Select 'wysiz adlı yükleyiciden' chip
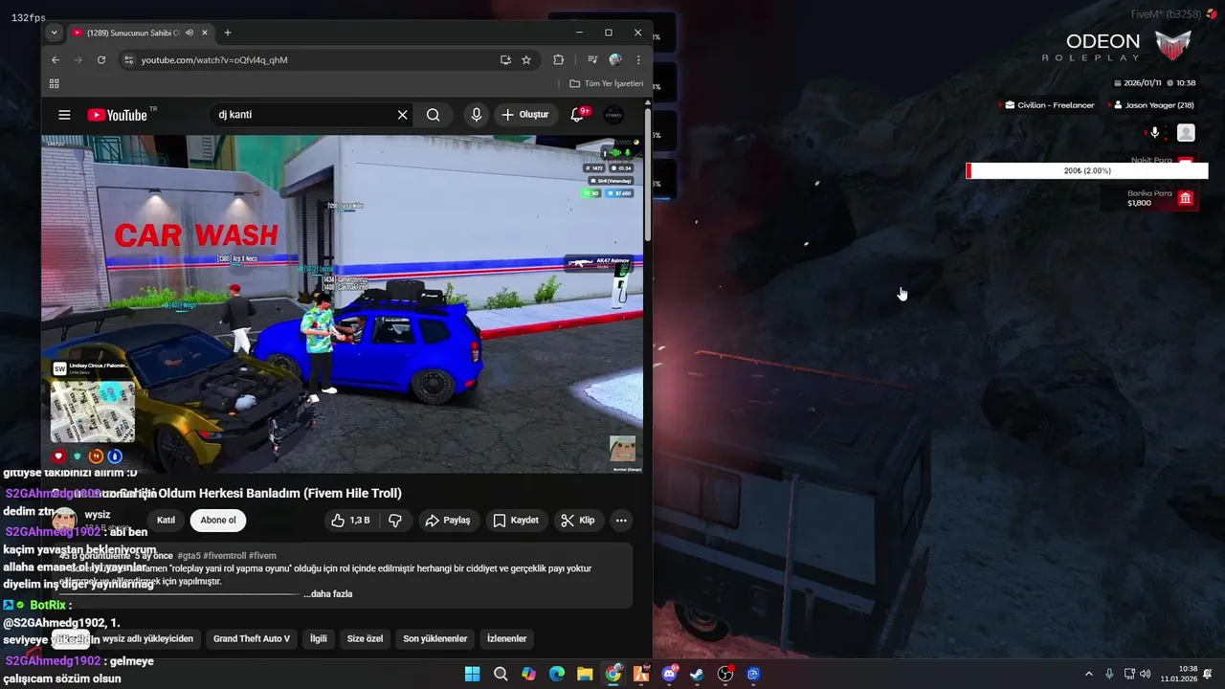 (x=148, y=638)
